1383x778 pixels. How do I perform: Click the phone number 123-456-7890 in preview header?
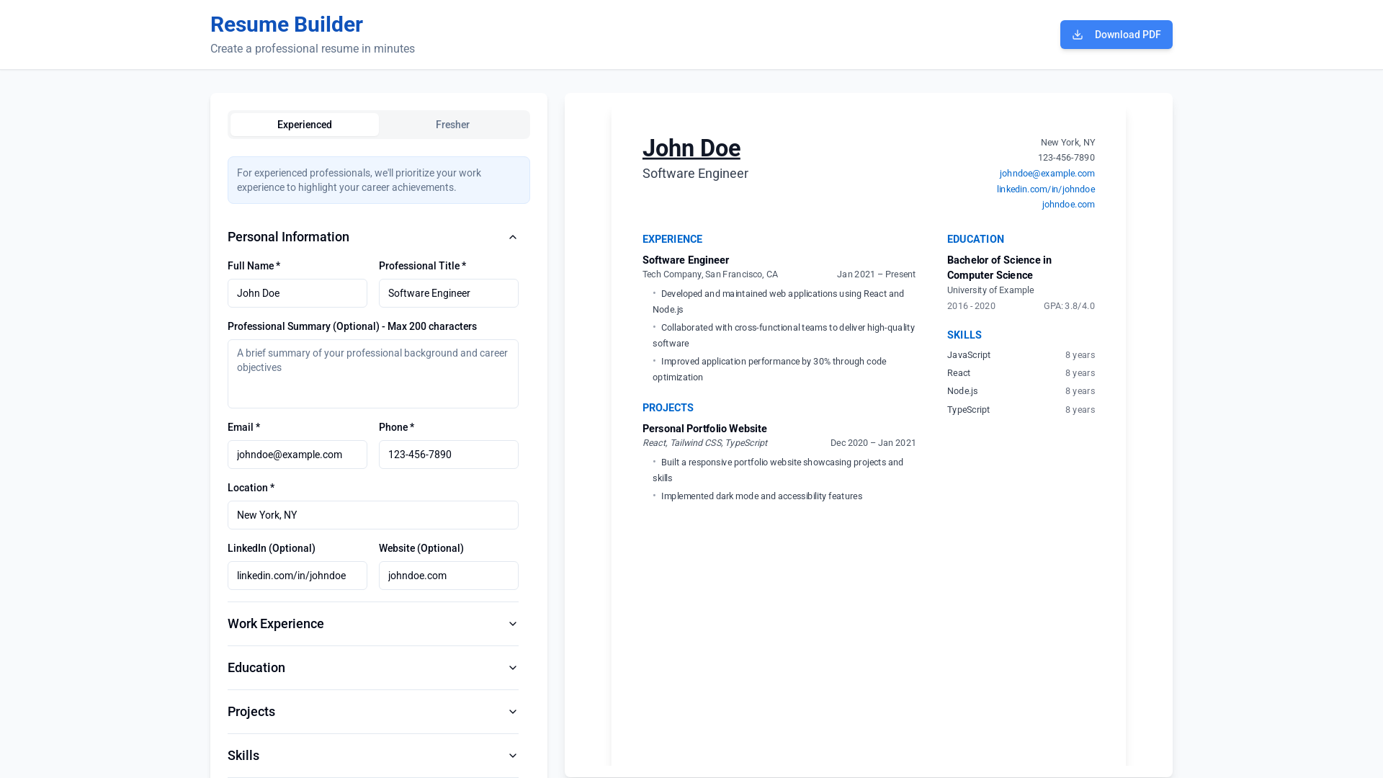(x=1066, y=158)
